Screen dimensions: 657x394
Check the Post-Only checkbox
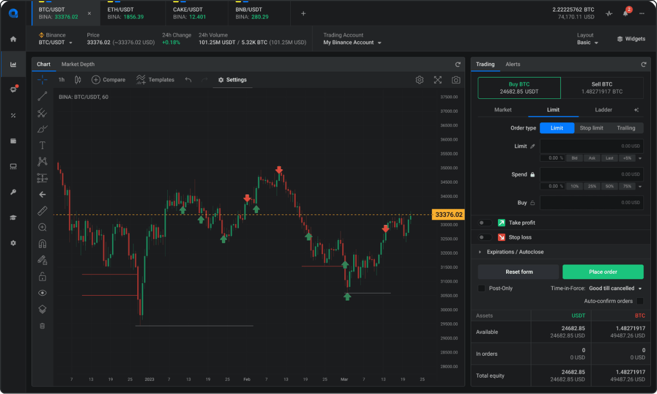coord(481,288)
